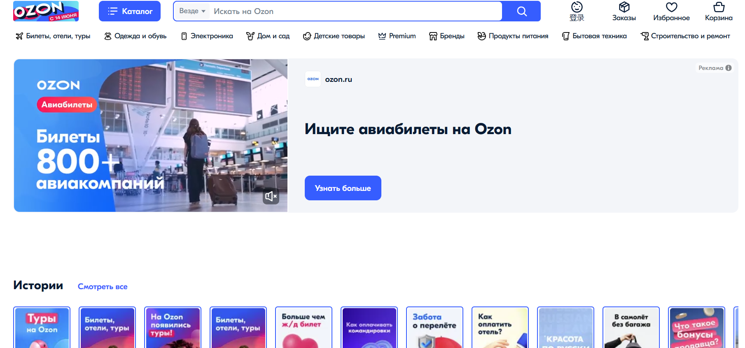The image size is (745, 348).
Task: Click the Ozon logo
Action: [x=46, y=11]
